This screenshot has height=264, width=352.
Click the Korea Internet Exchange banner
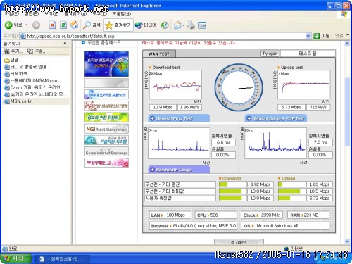[x=106, y=151]
